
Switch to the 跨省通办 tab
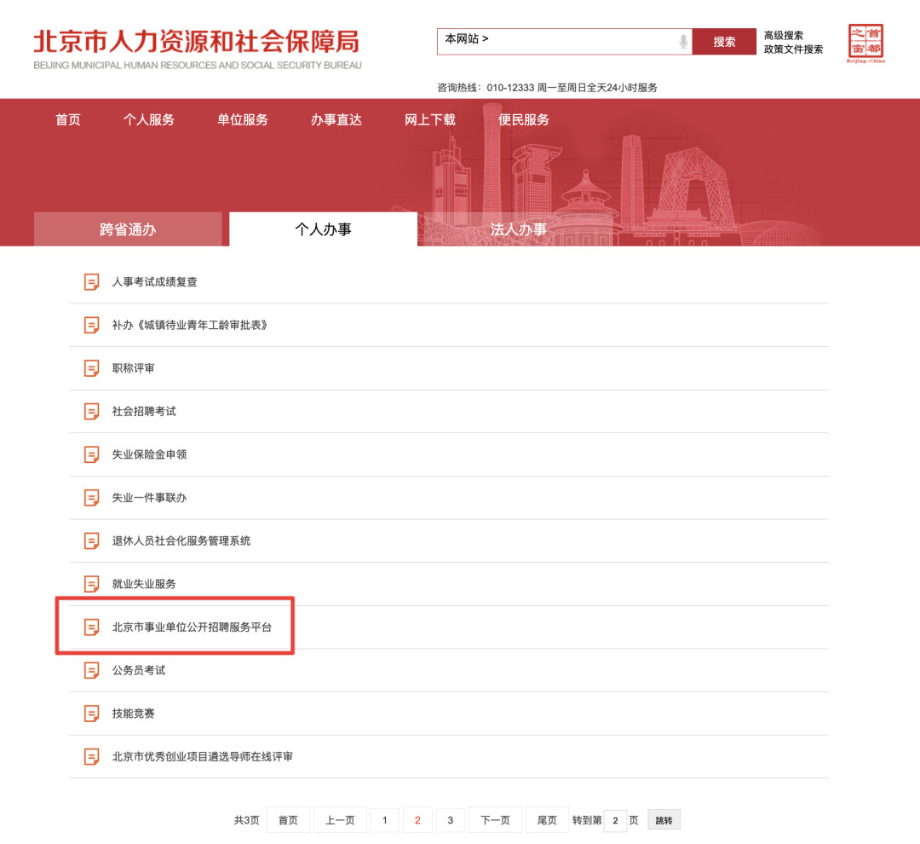[128, 228]
